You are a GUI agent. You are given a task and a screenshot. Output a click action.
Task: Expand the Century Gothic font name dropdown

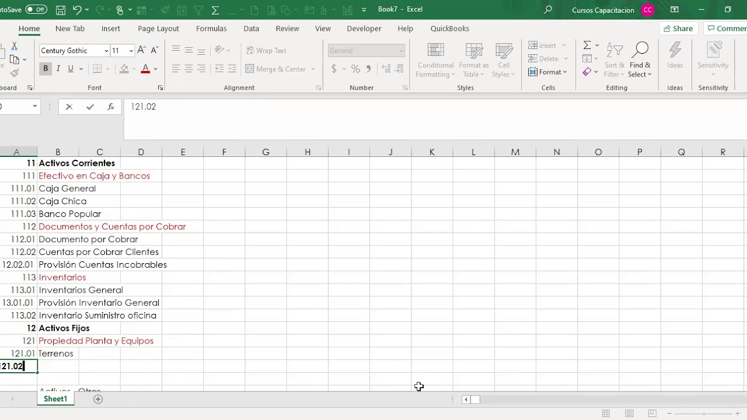pos(106,51)
